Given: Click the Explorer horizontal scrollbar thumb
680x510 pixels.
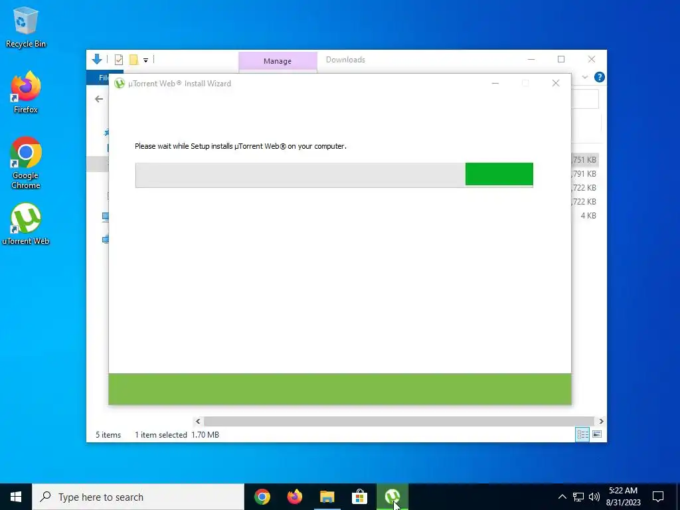Looking at the screenshot, I should pos(398,421).
